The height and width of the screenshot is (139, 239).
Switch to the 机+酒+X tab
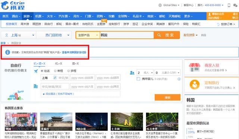click(40, 64)
